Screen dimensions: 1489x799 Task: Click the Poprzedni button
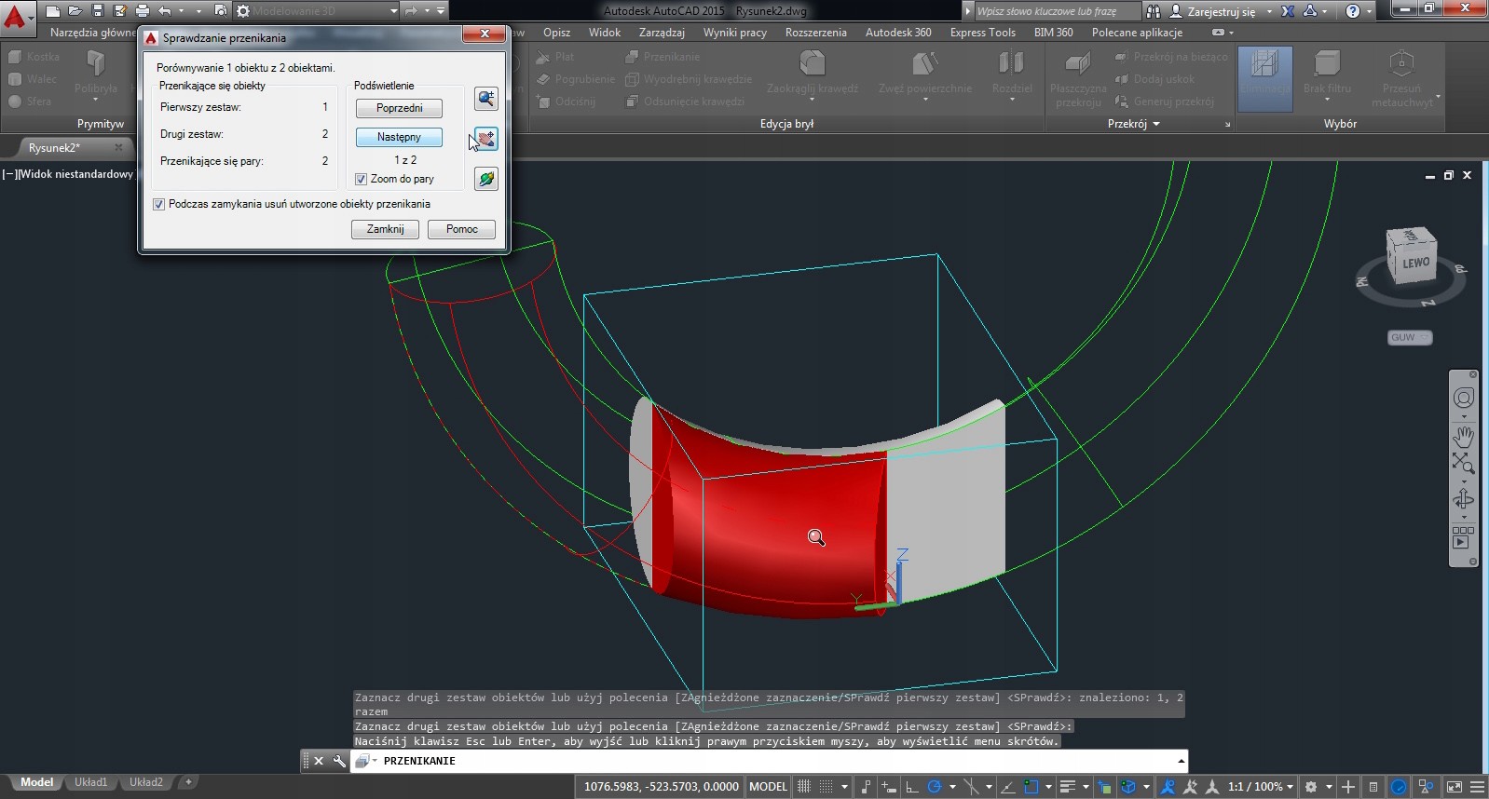tap(399, 108)
